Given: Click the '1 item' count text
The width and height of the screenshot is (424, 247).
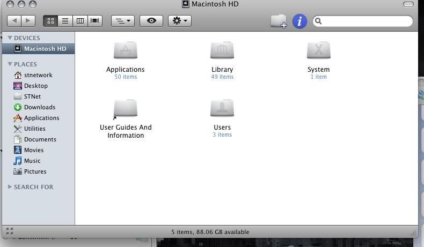Looking at the screenshot, I should click(x=319, y=77).
